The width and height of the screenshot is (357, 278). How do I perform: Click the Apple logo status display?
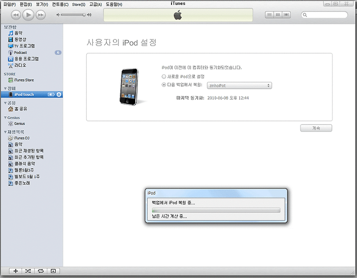click(178, 15)
